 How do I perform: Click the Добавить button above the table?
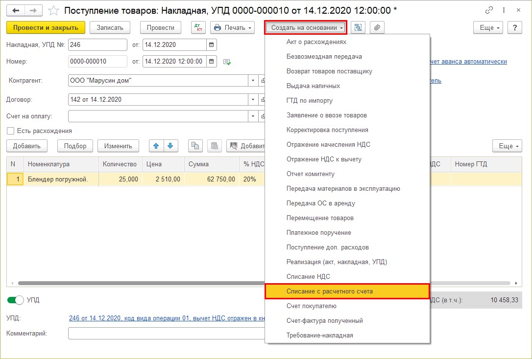pos(27,146)
